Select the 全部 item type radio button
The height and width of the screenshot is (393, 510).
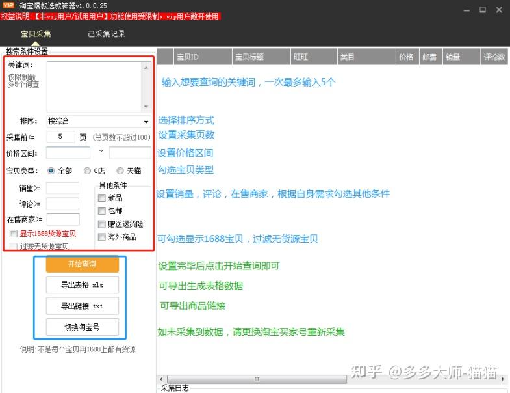click(51, 171)
